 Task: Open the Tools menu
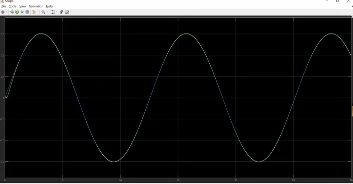pos(12,6)
